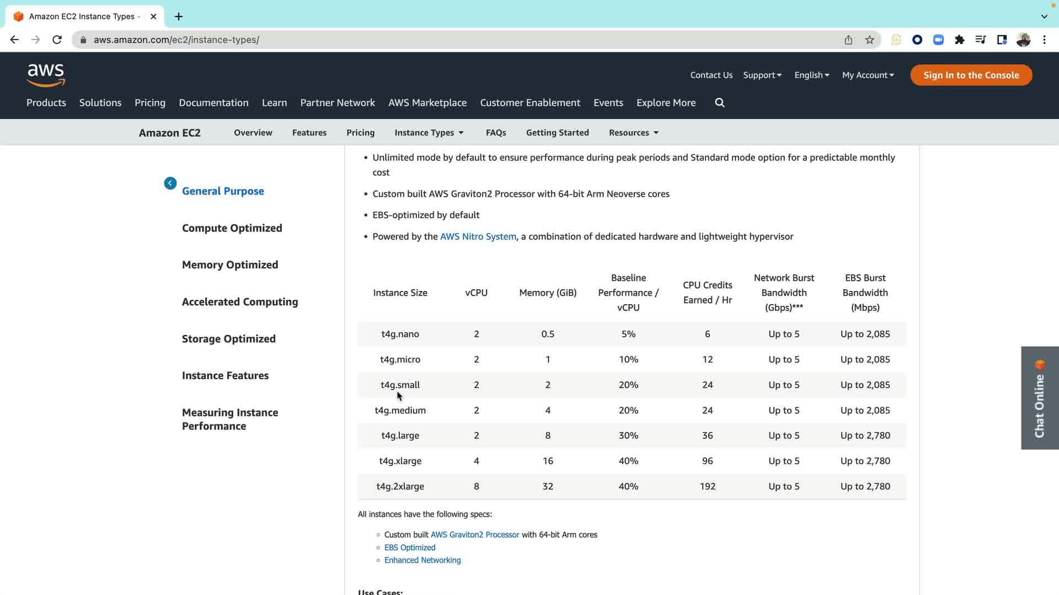Click the AWS logo

46,75
